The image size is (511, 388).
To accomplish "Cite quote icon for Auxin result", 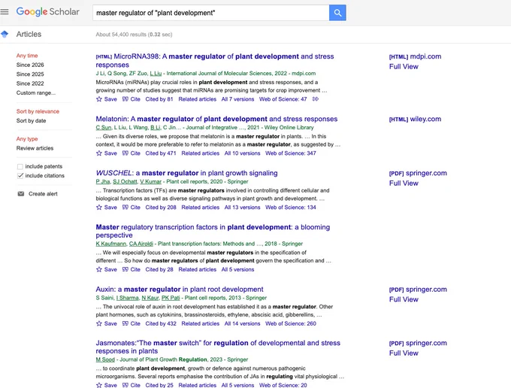I will click(125, 323).
